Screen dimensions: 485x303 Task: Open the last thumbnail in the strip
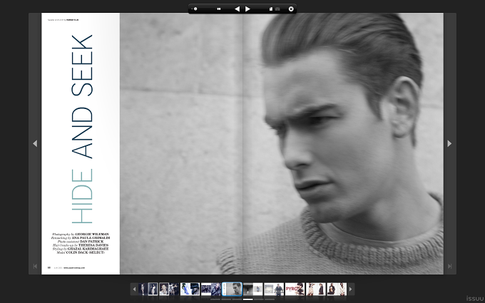[x=337, y=289]
